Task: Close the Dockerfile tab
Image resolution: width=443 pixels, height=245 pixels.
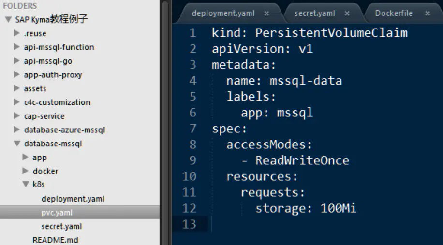Action: coord(428,14)
